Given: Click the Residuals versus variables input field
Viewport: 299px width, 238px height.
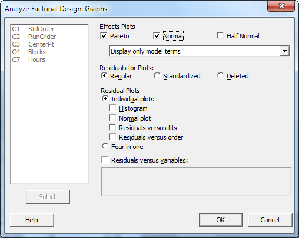Looking at the screenshot, I should 196,181.
